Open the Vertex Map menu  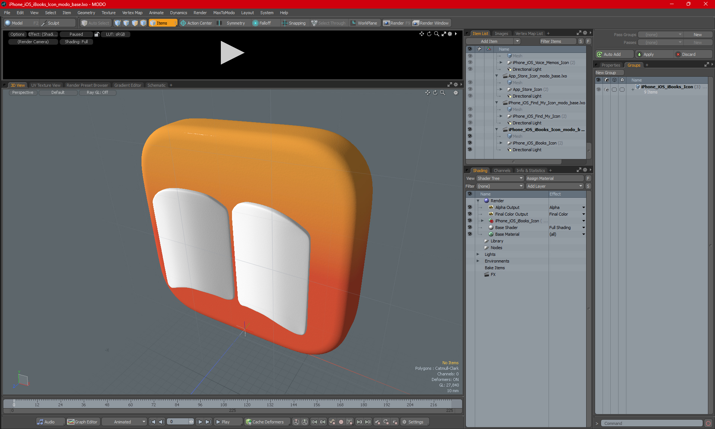pos(132,13)
